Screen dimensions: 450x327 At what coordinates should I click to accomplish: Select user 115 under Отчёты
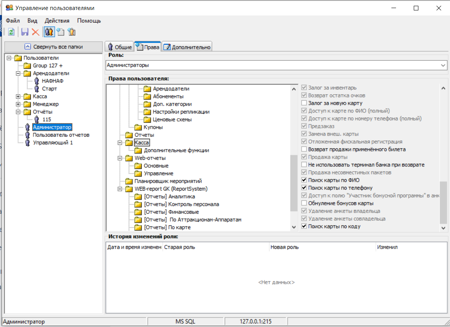coord(47,119)
